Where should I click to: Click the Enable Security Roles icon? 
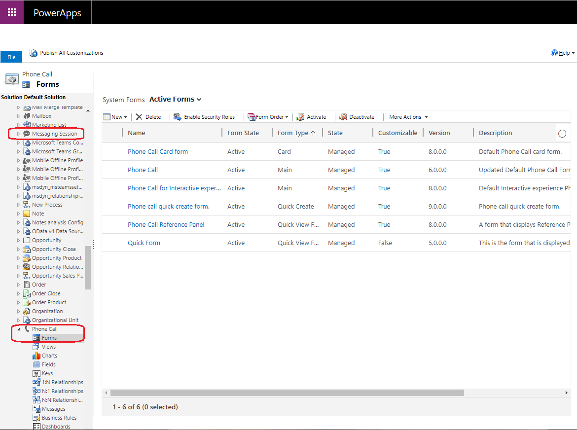point(178,117)
